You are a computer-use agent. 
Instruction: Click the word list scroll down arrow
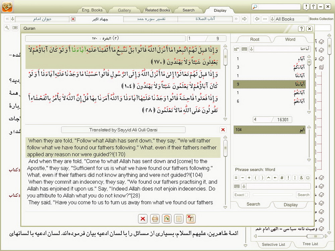tap(309, 112)
